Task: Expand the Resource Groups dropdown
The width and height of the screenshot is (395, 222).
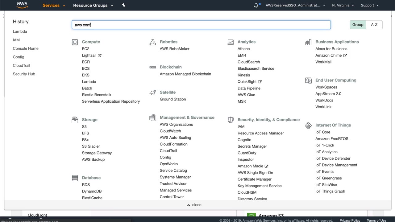Action: tap(93, 5)
